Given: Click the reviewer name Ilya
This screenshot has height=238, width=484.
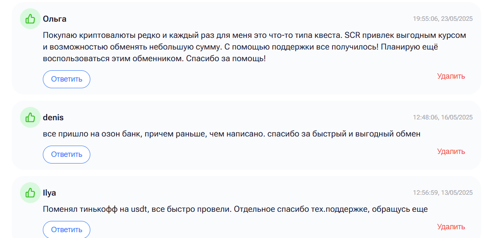Looking at the screenshot, I should pyautogui.click(x=50, y=193).
